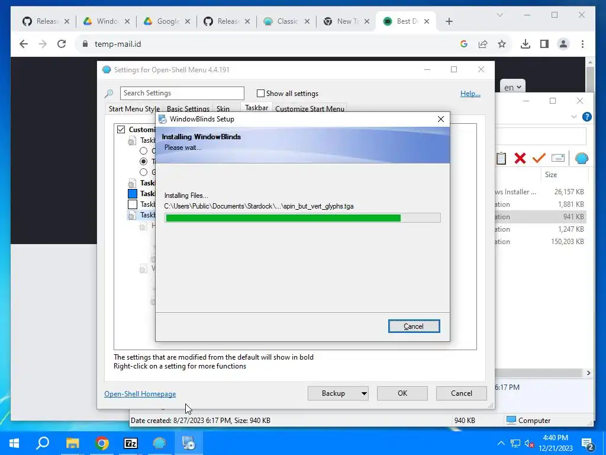
Task: Select the Taskbar tab
Action: [257, 108]
